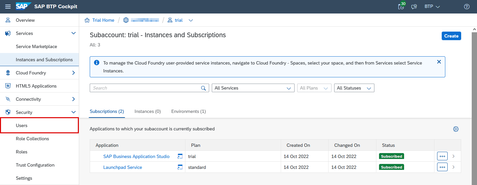The width and height of the screenshot is (477, 185).
Task: Expand the Cloud Foundry section
Action: 74,73
